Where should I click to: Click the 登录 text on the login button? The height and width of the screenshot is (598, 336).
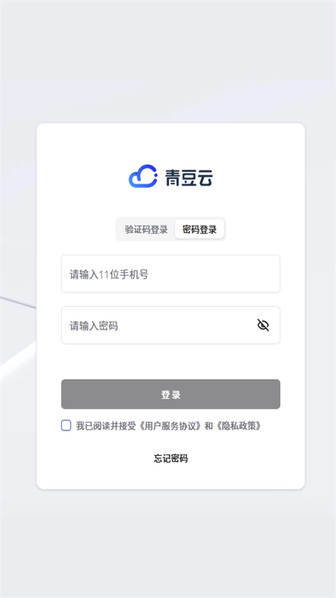(171, 395)
